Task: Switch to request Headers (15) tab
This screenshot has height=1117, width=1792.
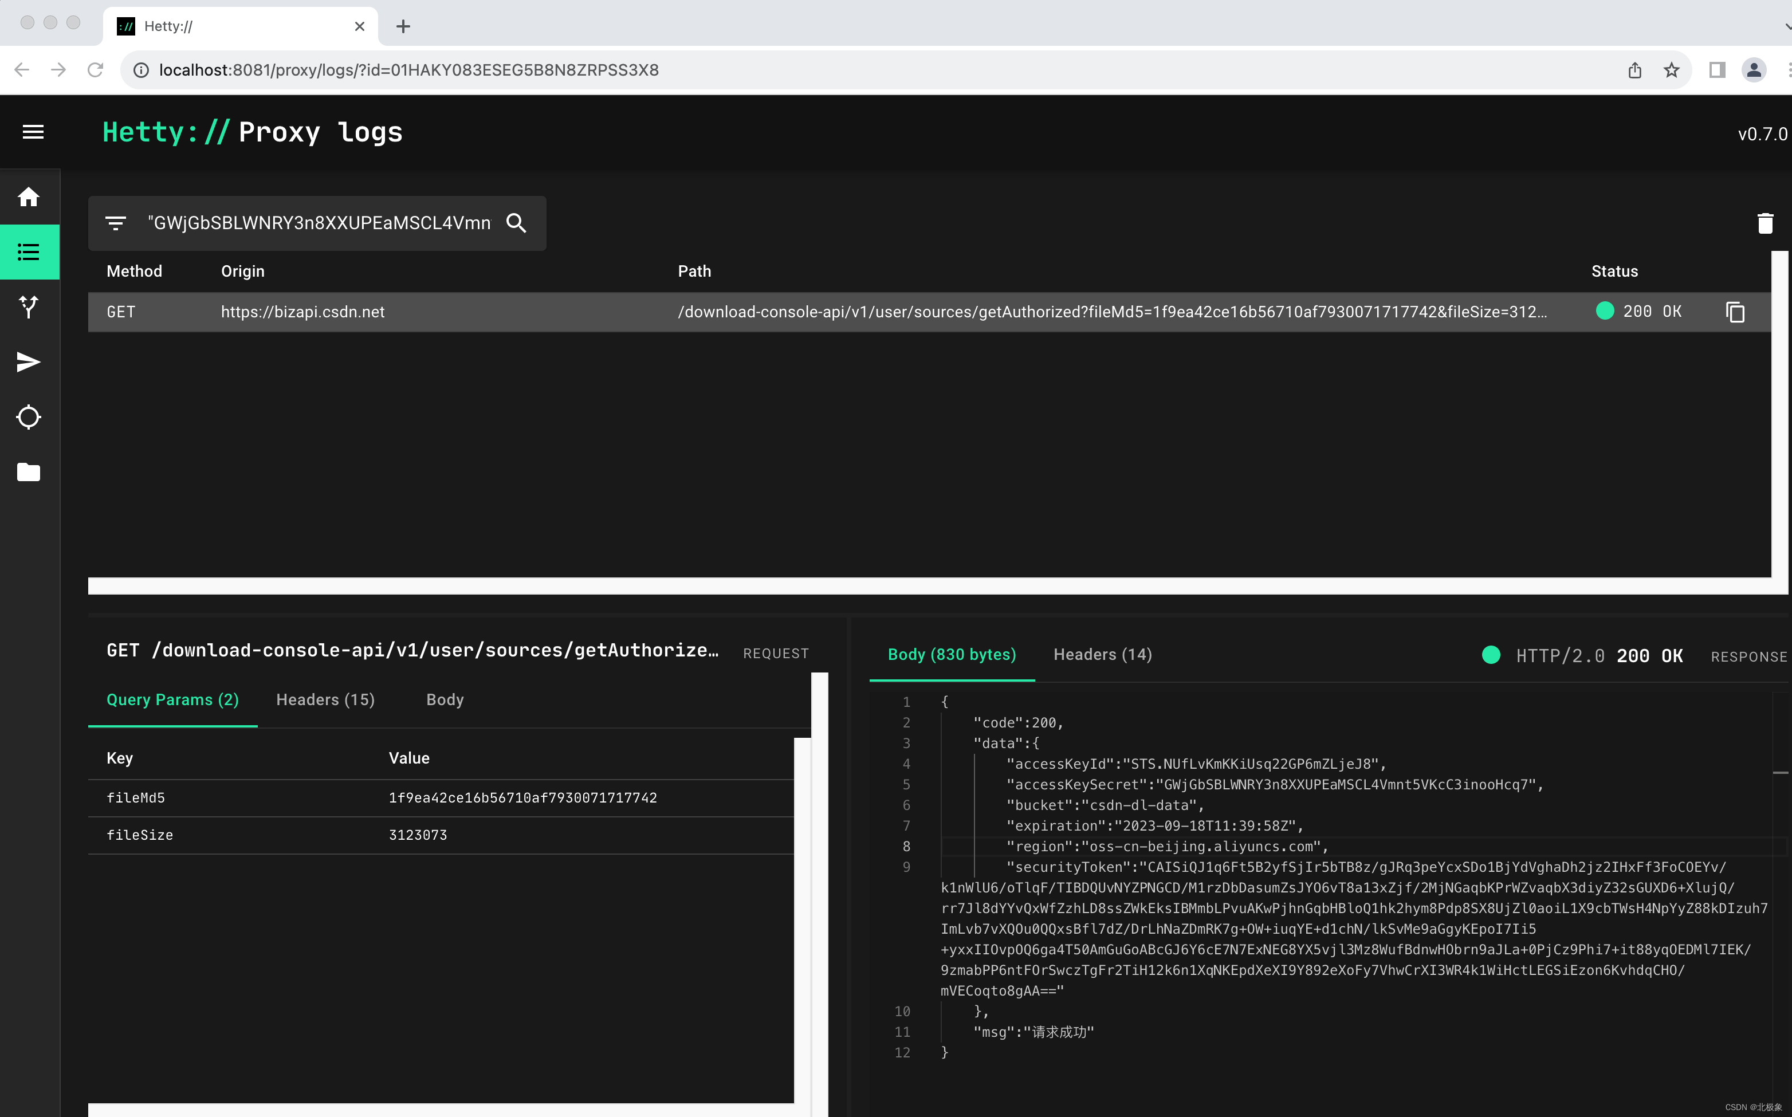Action: 326,699
